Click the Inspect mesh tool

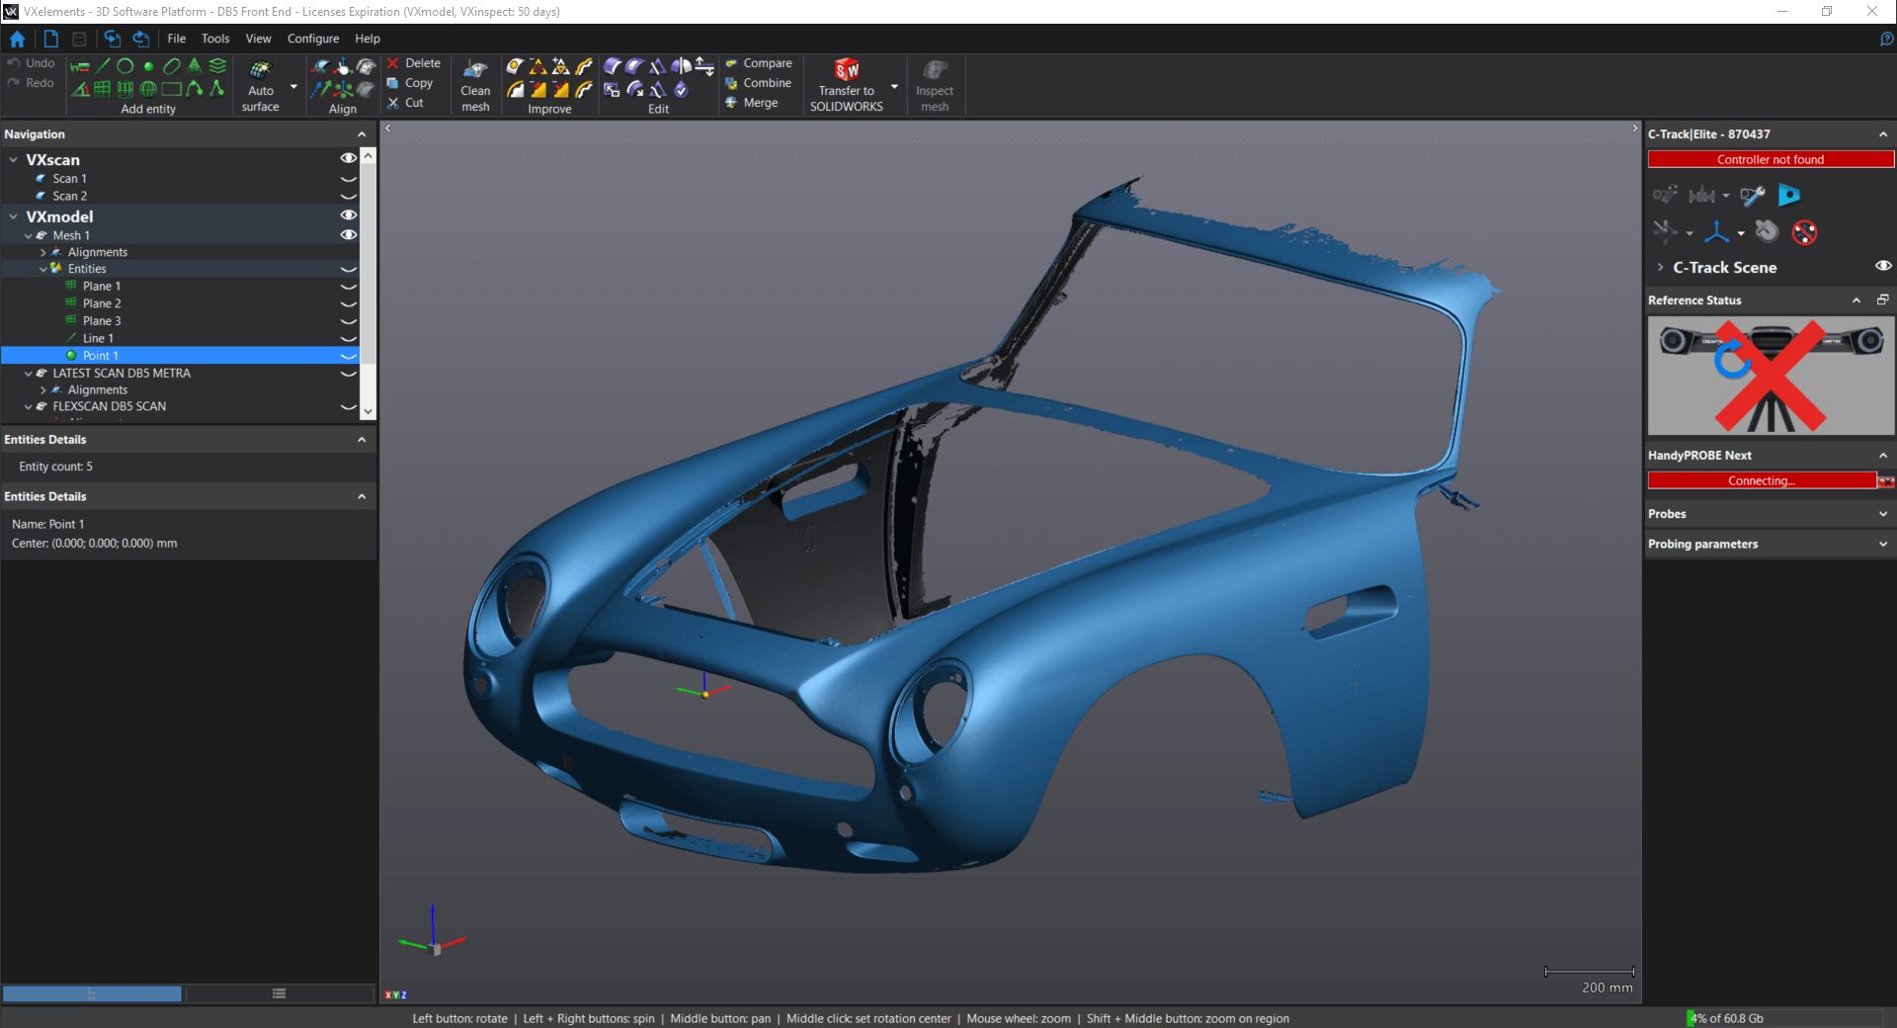tap(935, 85)
